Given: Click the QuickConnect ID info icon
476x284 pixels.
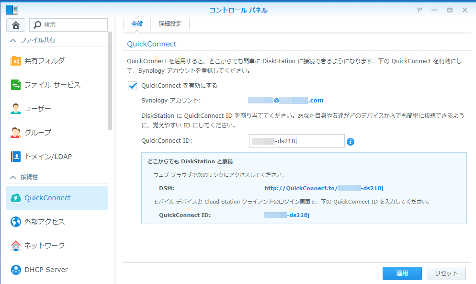Looking at the screenshot, I should pos(351,142).
